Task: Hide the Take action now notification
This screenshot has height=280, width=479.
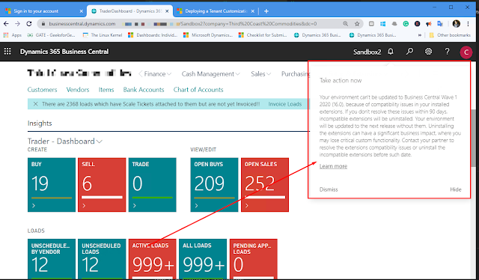Action: tap(456, 189)
